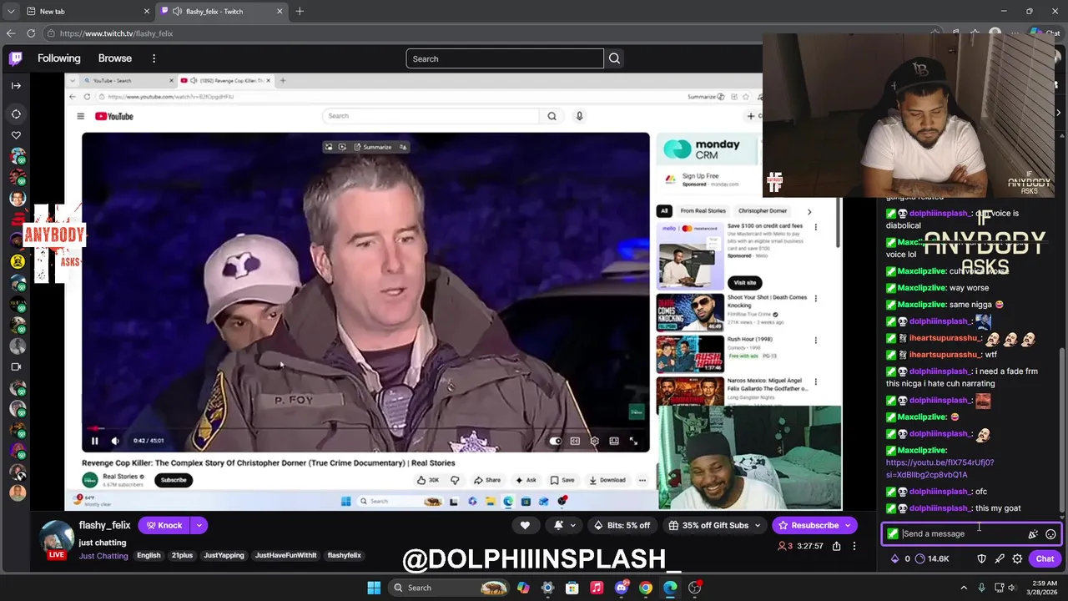The height and width of the screenshot is (601, 1068).
Task: Expand the 35% off Gift Subs dropdown
Action: (715, 525)
